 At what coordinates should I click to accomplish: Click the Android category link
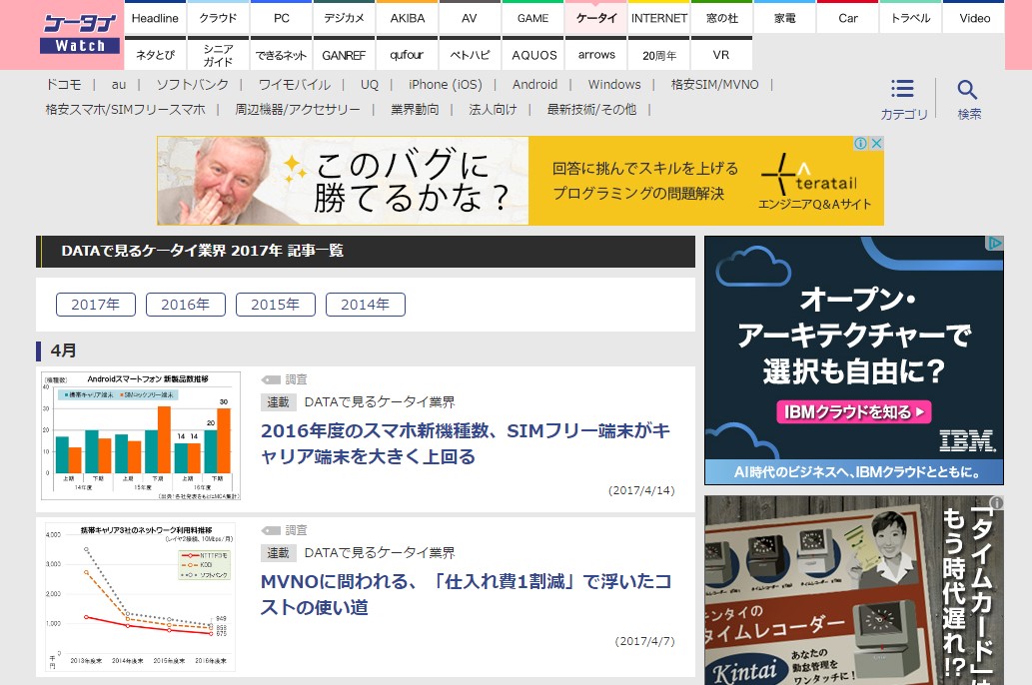(x=535, y=84)
